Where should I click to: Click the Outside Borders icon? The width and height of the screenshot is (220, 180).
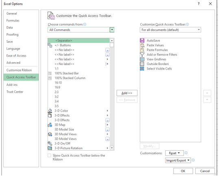point(142,64)
